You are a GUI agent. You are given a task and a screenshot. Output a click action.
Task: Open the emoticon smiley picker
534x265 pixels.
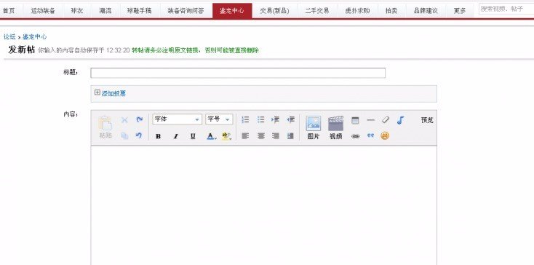385,136
